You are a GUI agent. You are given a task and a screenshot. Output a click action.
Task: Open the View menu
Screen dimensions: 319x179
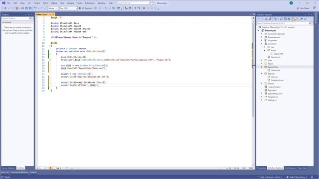coord(22,3)
